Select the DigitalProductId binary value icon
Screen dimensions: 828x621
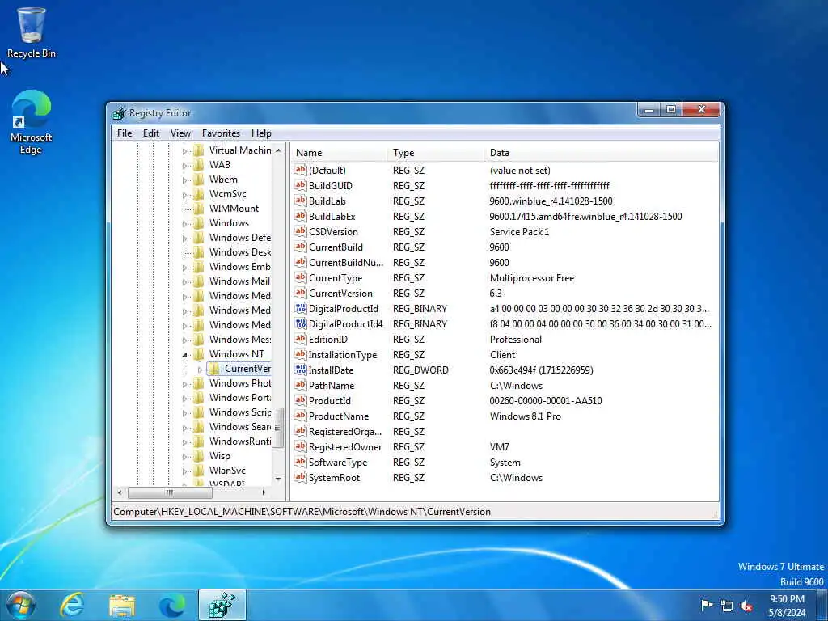301,308
